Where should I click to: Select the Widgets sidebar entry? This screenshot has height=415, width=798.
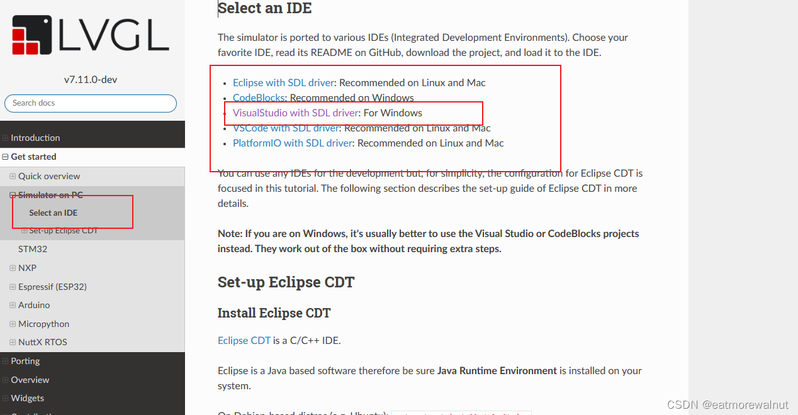point(26,398)
